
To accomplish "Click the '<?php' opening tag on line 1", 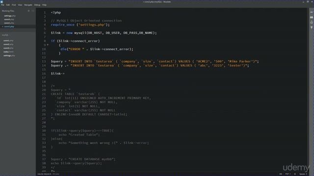I will pos(55,13).
